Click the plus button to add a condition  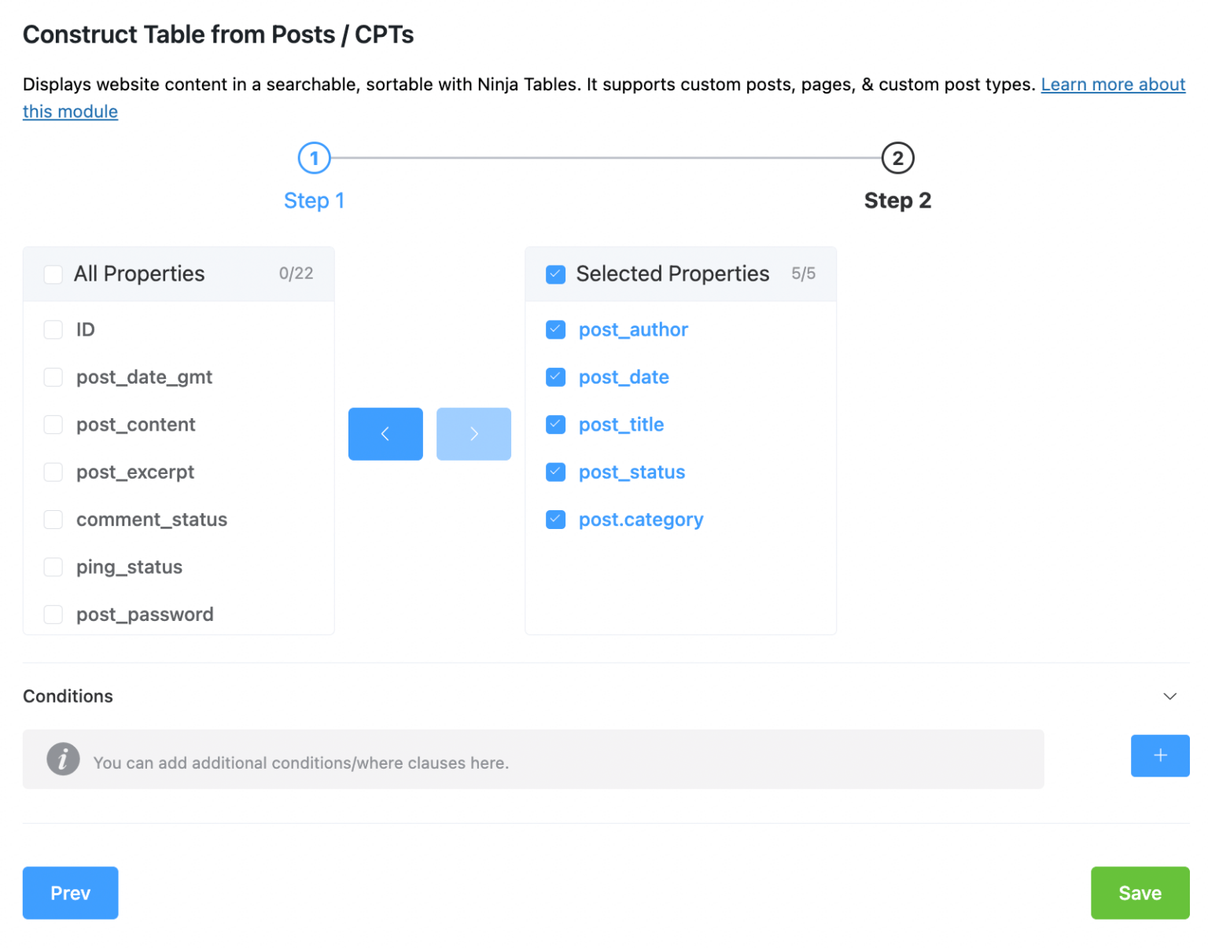[1159, 755]
